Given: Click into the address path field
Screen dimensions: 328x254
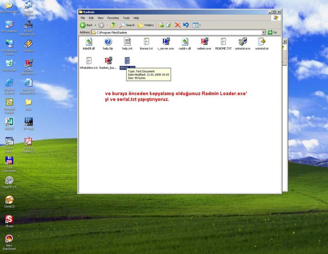Looking at the screenshot, I should pos(175,32).
